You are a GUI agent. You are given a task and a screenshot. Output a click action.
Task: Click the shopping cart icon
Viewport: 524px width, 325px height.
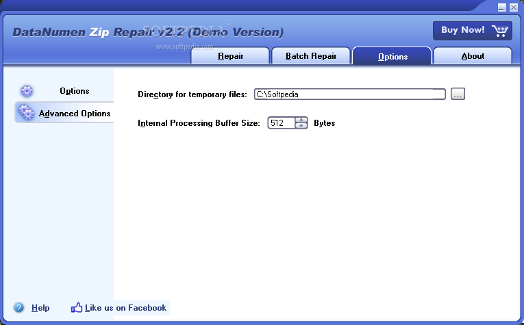[500, 31]
